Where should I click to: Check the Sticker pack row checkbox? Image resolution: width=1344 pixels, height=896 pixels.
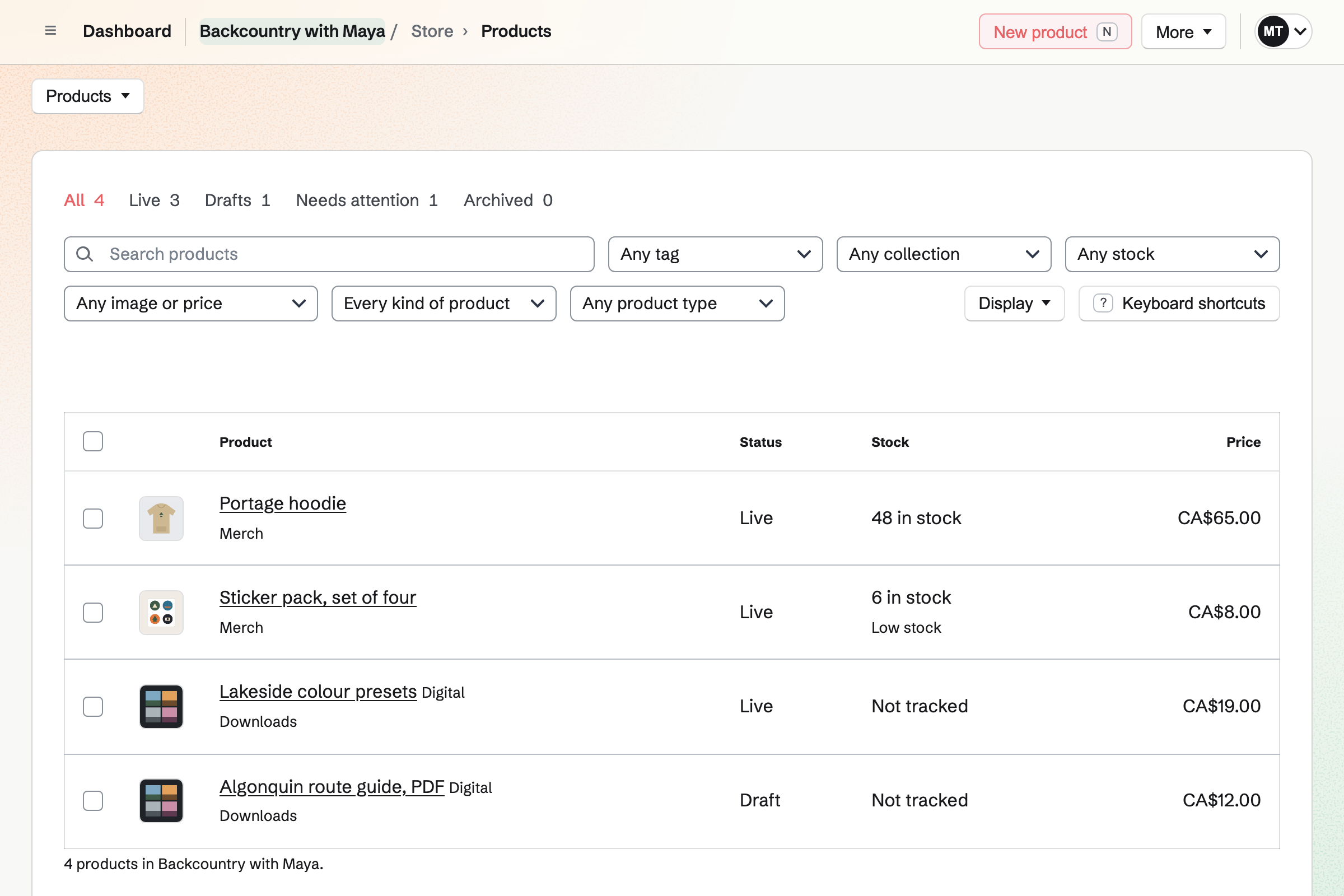[x=92, y=613]
